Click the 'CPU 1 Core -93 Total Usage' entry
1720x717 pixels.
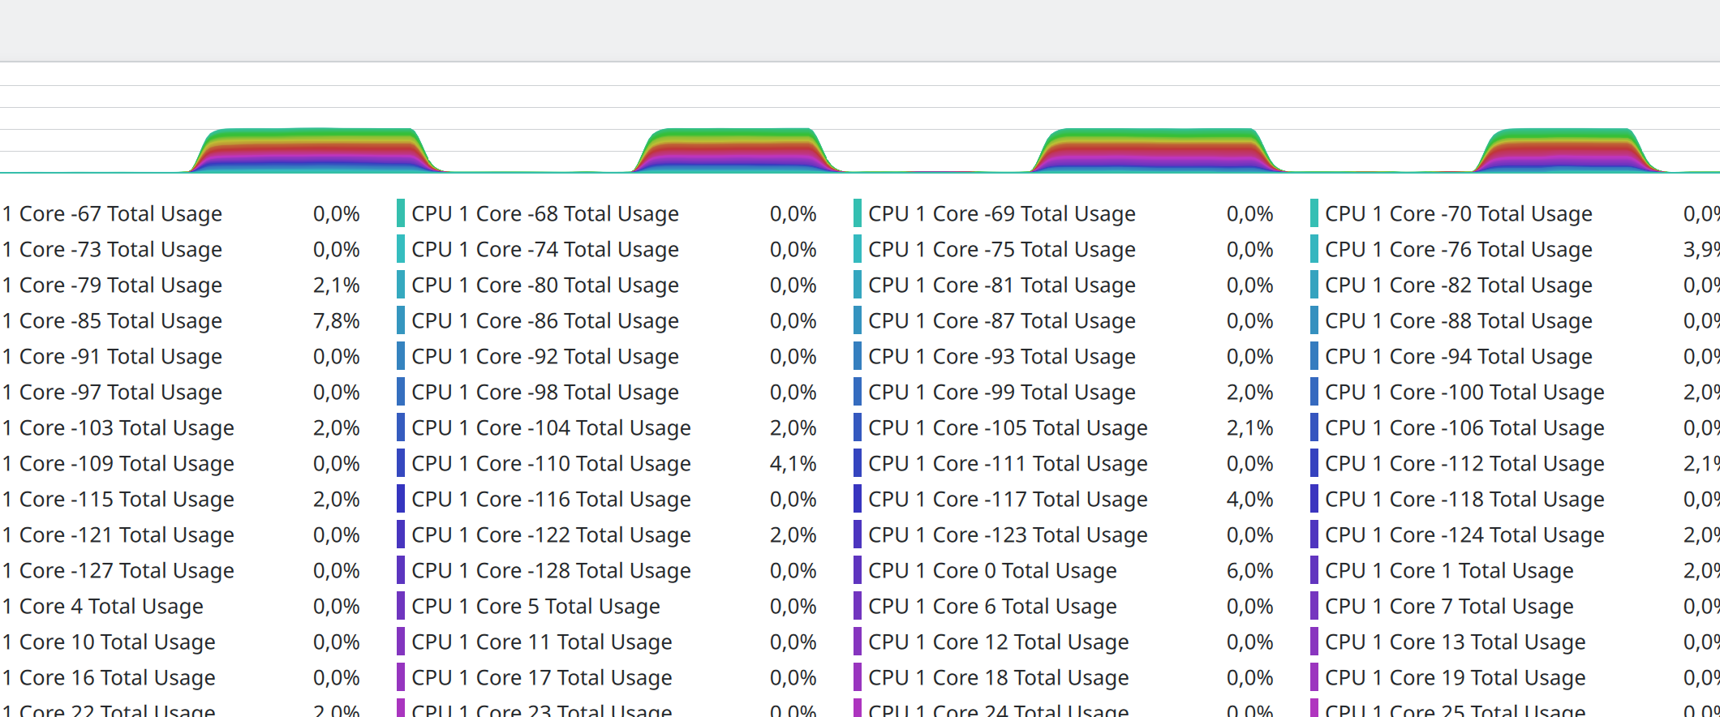point(1002,357)
